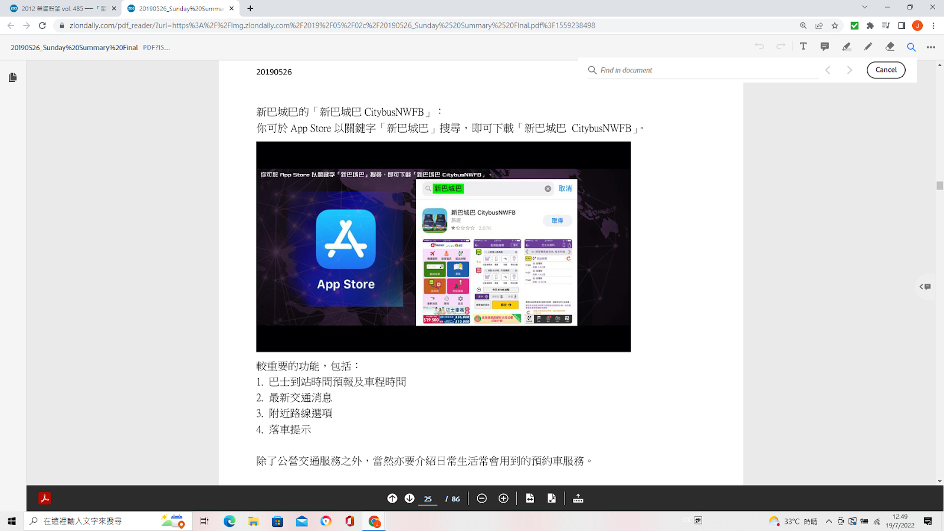The image size is (944, 531).
Task: Select the Add Text tool
Action: pyautogui.click(x=803, y=47)
